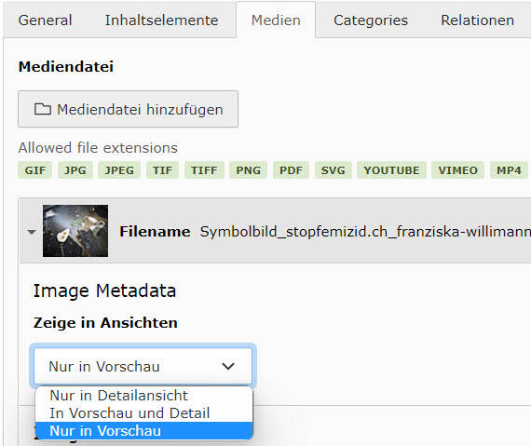Click the VIMEO extension badge
This screenshot has height=446, width=531.
coord(457,170)
